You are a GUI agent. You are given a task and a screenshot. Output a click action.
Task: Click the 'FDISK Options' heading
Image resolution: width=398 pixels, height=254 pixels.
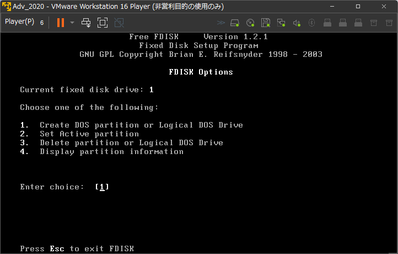point(201,72)
